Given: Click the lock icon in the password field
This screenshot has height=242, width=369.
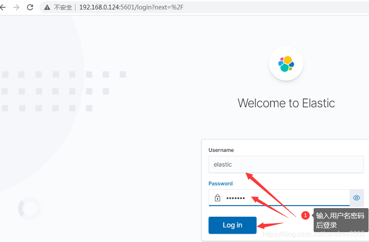Looking at the screenshot, I should click(218, 198).
